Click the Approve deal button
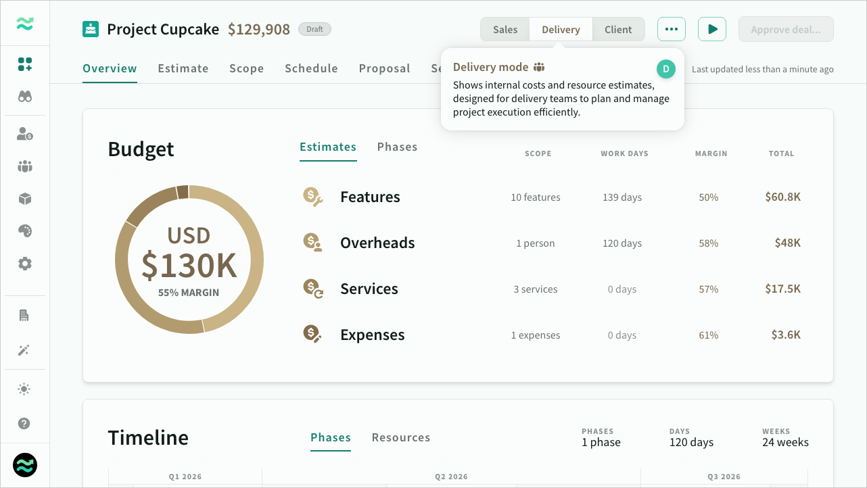Image resolution: width=867 pixels, height=488 pixels. point(786,29)
